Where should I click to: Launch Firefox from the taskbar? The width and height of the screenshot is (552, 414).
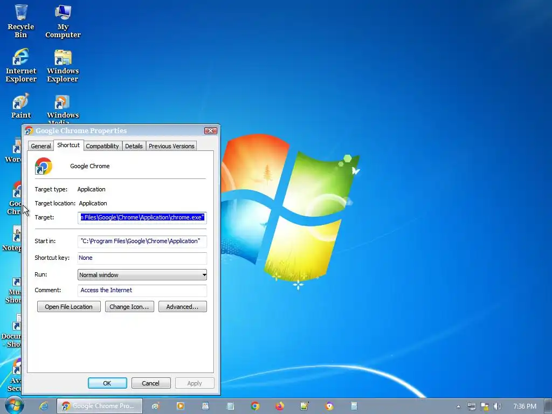tap(280, 406)
